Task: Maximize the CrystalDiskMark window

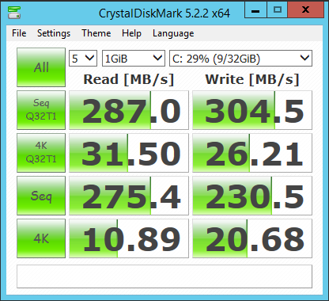Action: point(278,10)
